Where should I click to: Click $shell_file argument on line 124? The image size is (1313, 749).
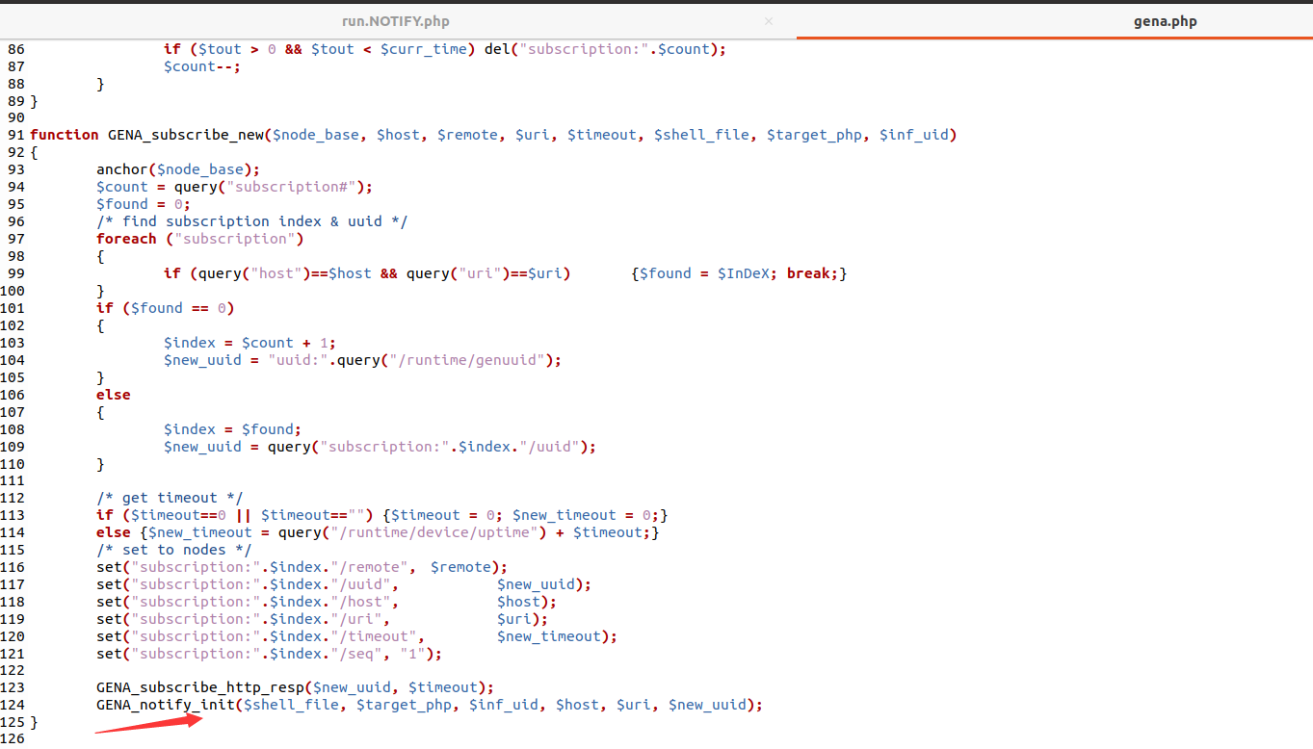tap(290, 705)
